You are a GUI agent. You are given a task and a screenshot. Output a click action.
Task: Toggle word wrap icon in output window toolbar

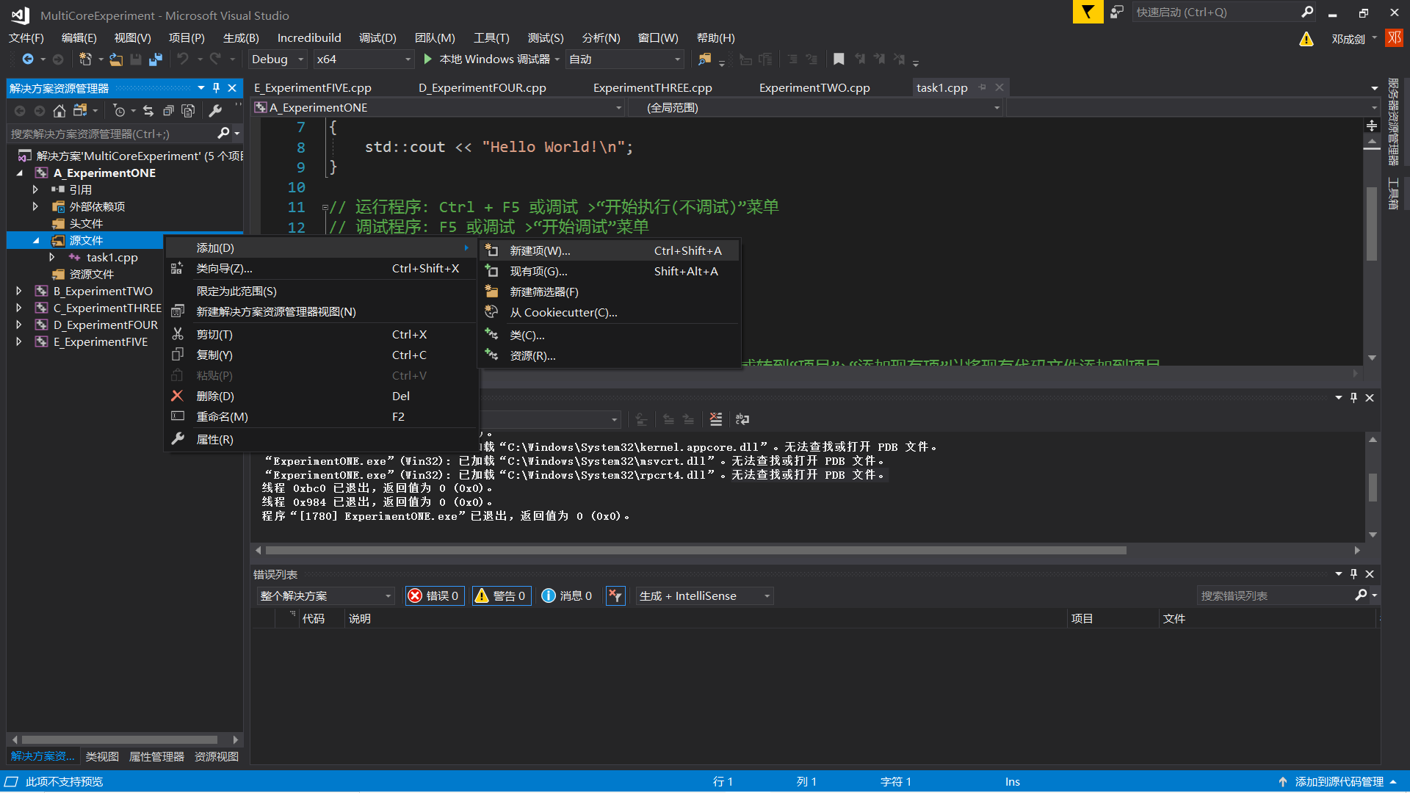742,419
